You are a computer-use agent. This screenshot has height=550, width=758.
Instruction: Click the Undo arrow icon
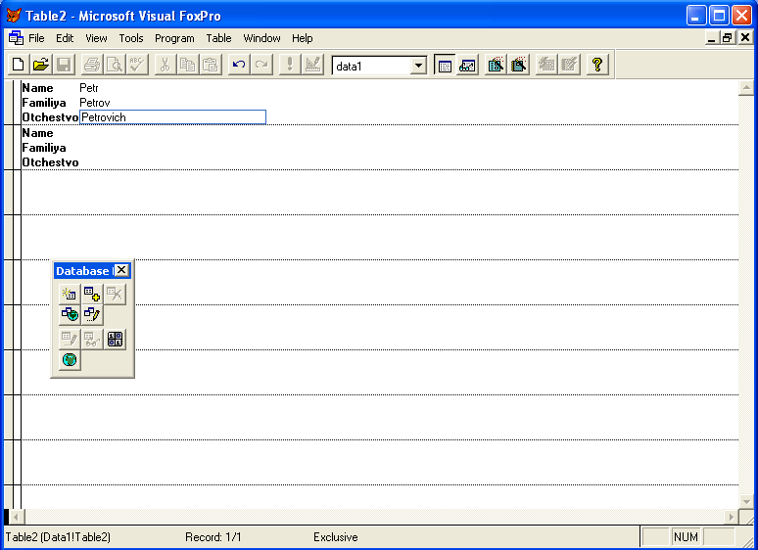click(x=239, y=65)
